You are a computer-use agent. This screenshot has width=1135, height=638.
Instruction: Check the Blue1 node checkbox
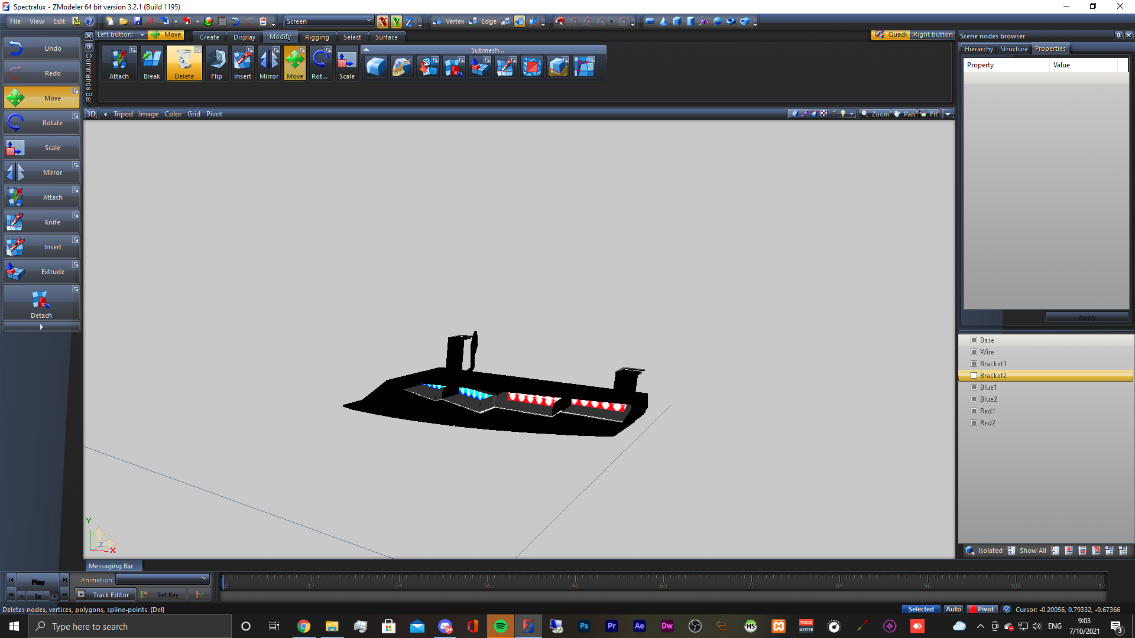click(x=974, y=388)
